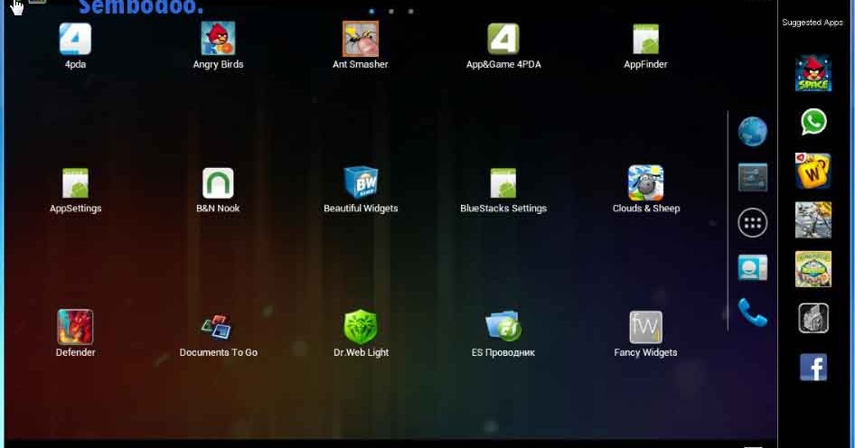Open the globe browser icon in dock

click(753, 131)
